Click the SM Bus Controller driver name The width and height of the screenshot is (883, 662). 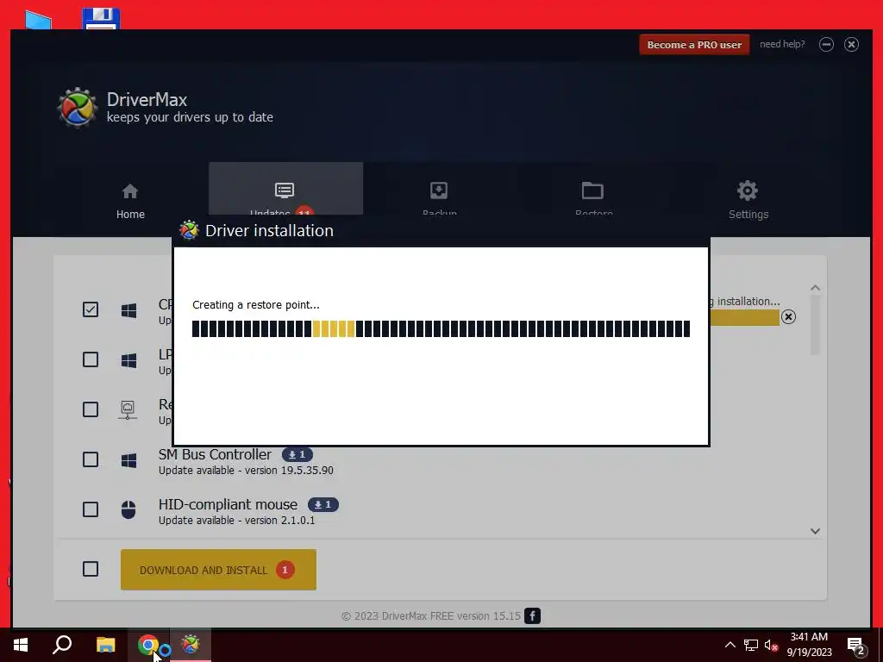(x=215, y=454)
